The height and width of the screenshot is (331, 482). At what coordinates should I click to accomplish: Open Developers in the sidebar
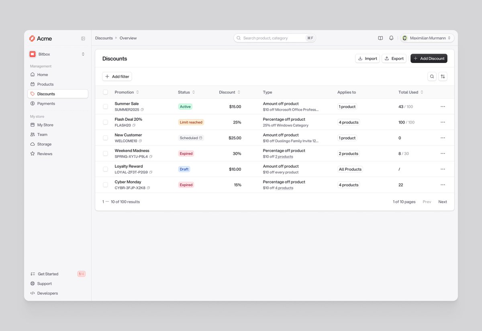[x=58, y=293]
